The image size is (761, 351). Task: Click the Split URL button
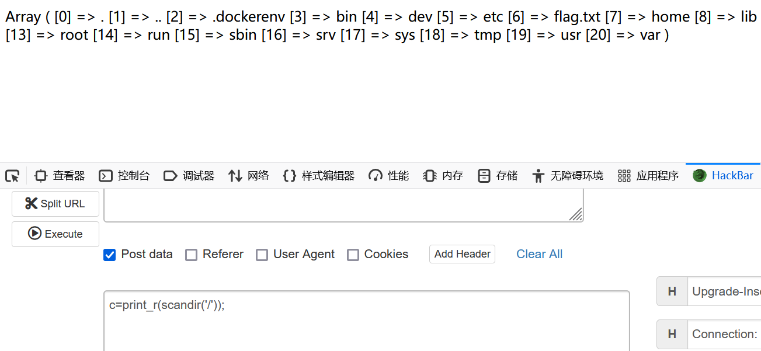(55, 204)
